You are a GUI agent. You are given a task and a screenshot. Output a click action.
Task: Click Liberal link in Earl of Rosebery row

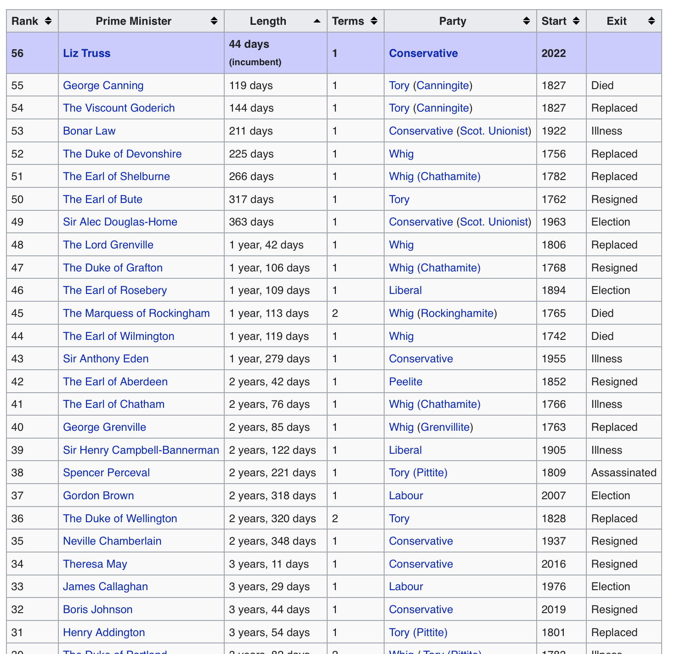(406, 290)
